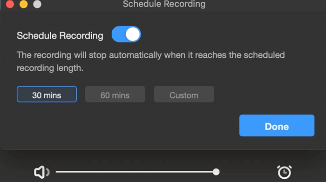Turn off the Schedule Recording switch
This screenshot has width=326, height=182.
pyautogui.click(x=126, y=34)
